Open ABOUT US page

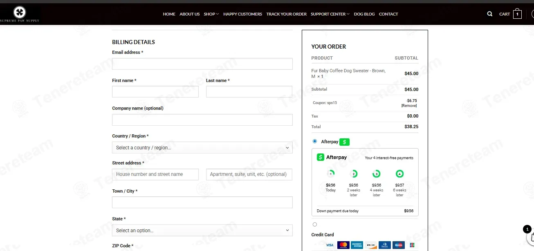click(190, 14)
